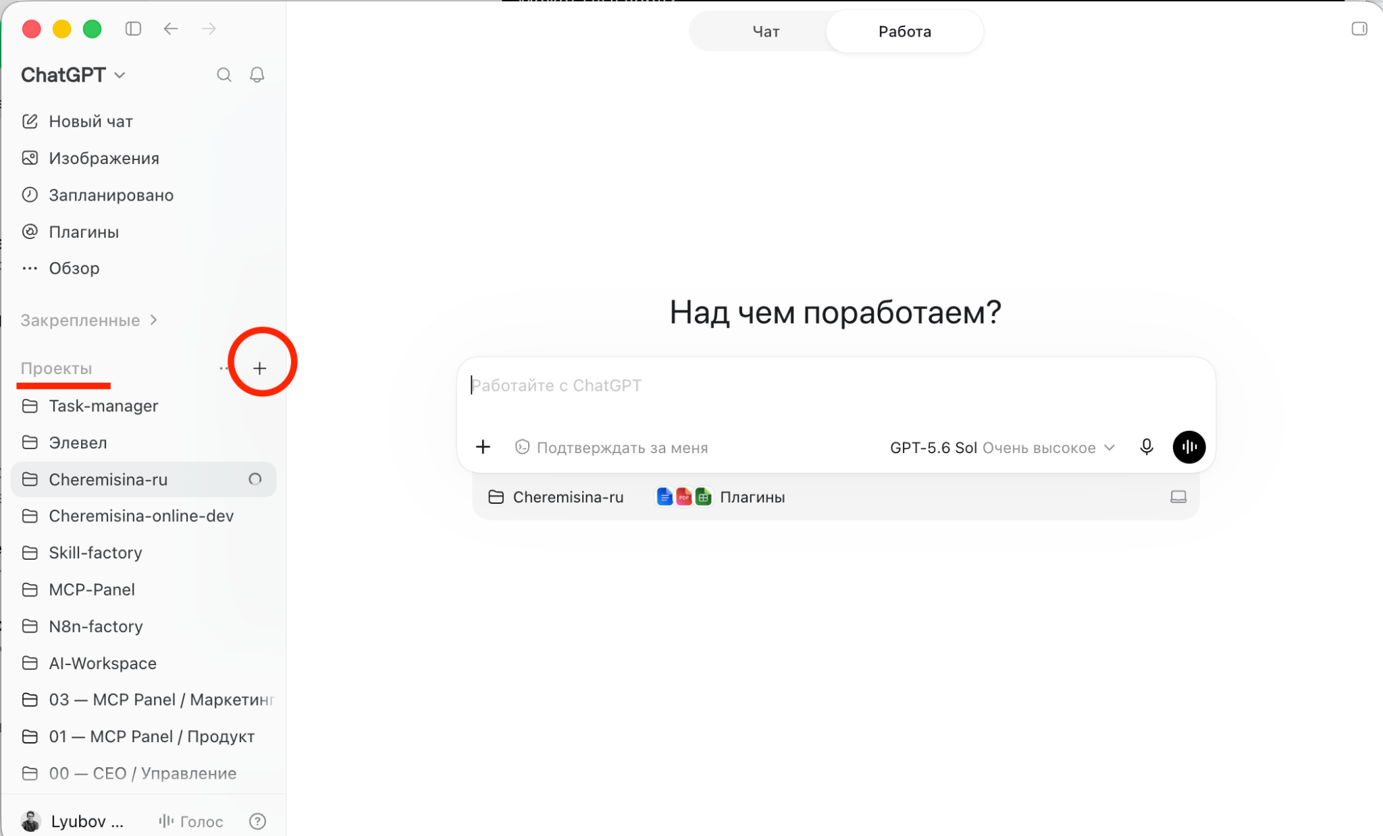Toggle Подтверждать за меня
This screenshot has width=1383, height=836.
pos(612,448)
